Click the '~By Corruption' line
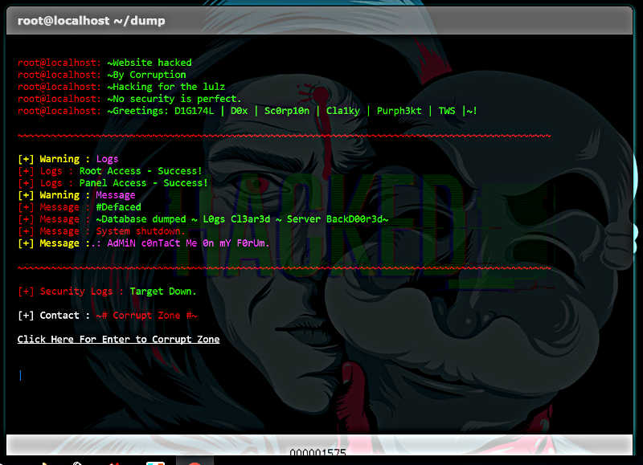Screen dimensions: 643x465 click(146, 75)
